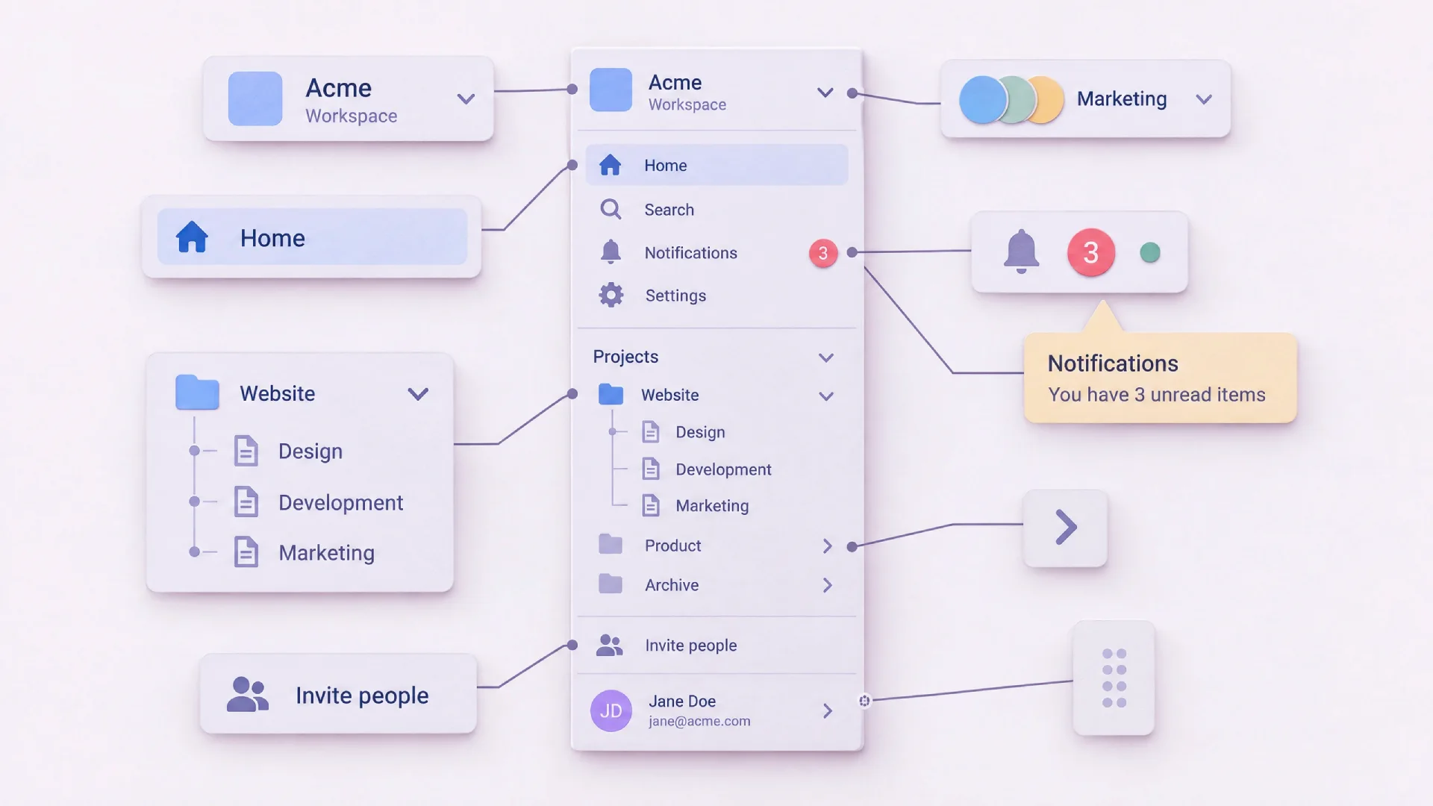Screen dimensions: 1433x806
Task: Click people icon in enlarged Invite card
Action: (247, 694)
